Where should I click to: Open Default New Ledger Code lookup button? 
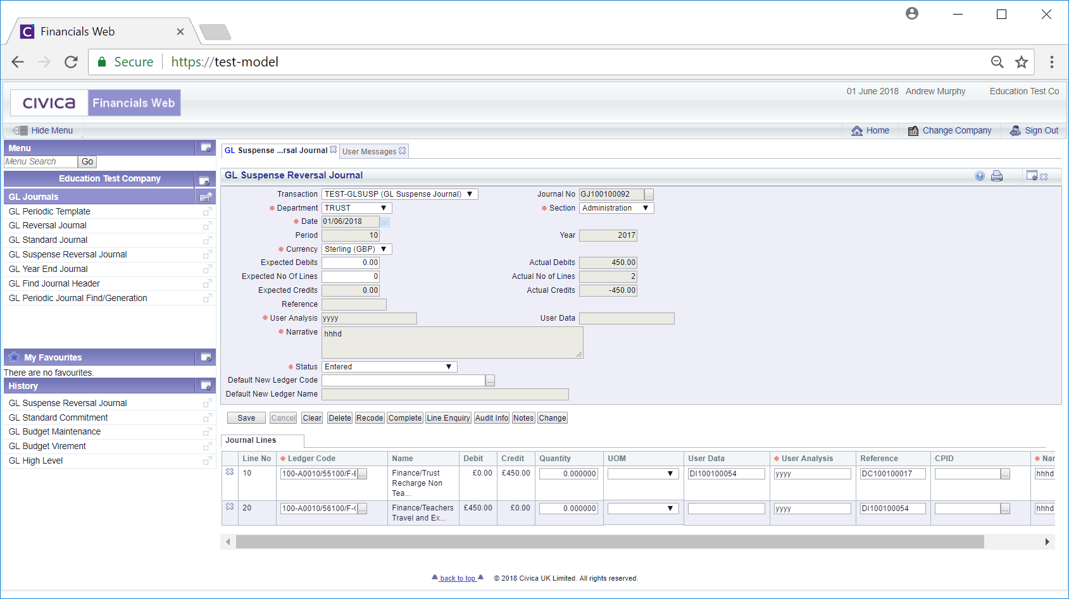490,381
